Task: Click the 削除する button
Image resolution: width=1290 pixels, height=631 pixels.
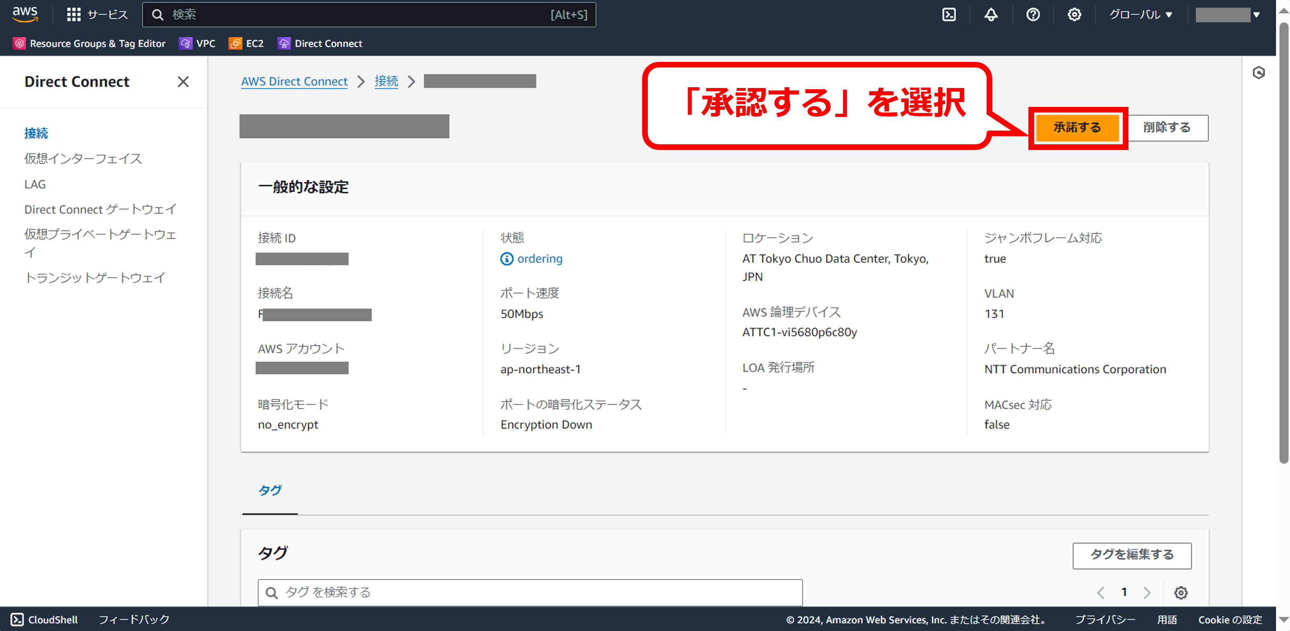Action: click(1166, 128)
